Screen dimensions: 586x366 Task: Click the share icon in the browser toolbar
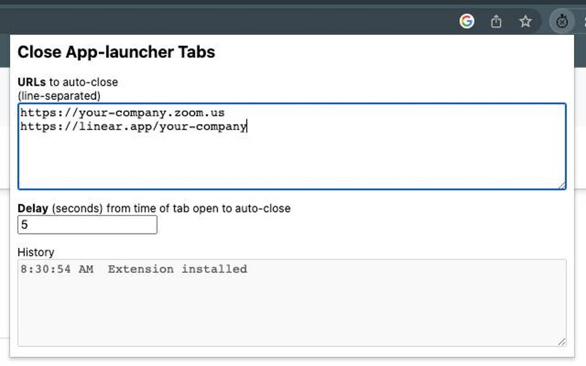pos(496,22)
